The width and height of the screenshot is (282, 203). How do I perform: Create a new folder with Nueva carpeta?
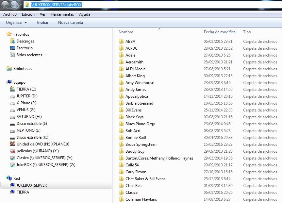pos(71,23)
